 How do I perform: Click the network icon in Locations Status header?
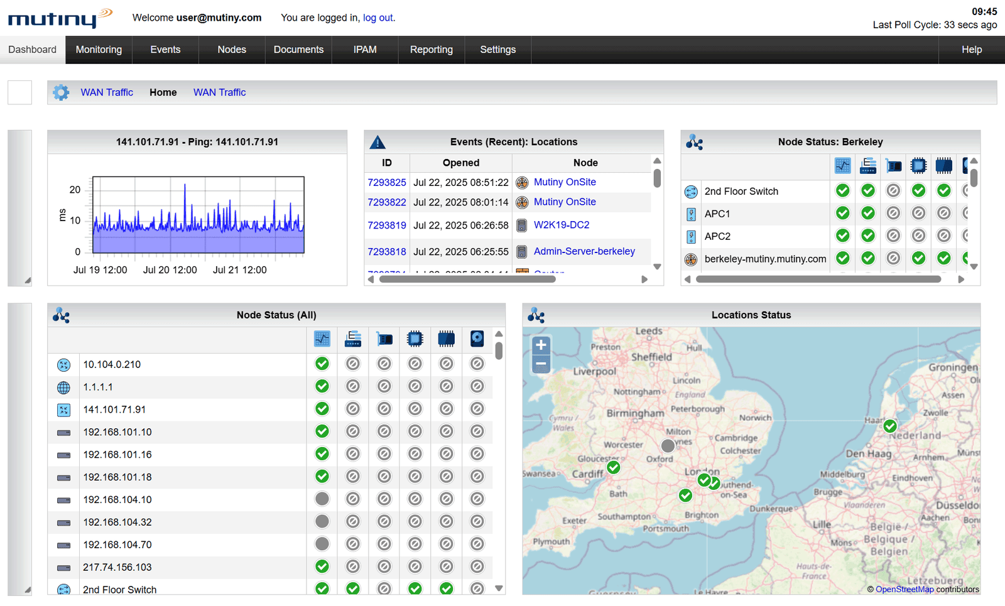536,315
